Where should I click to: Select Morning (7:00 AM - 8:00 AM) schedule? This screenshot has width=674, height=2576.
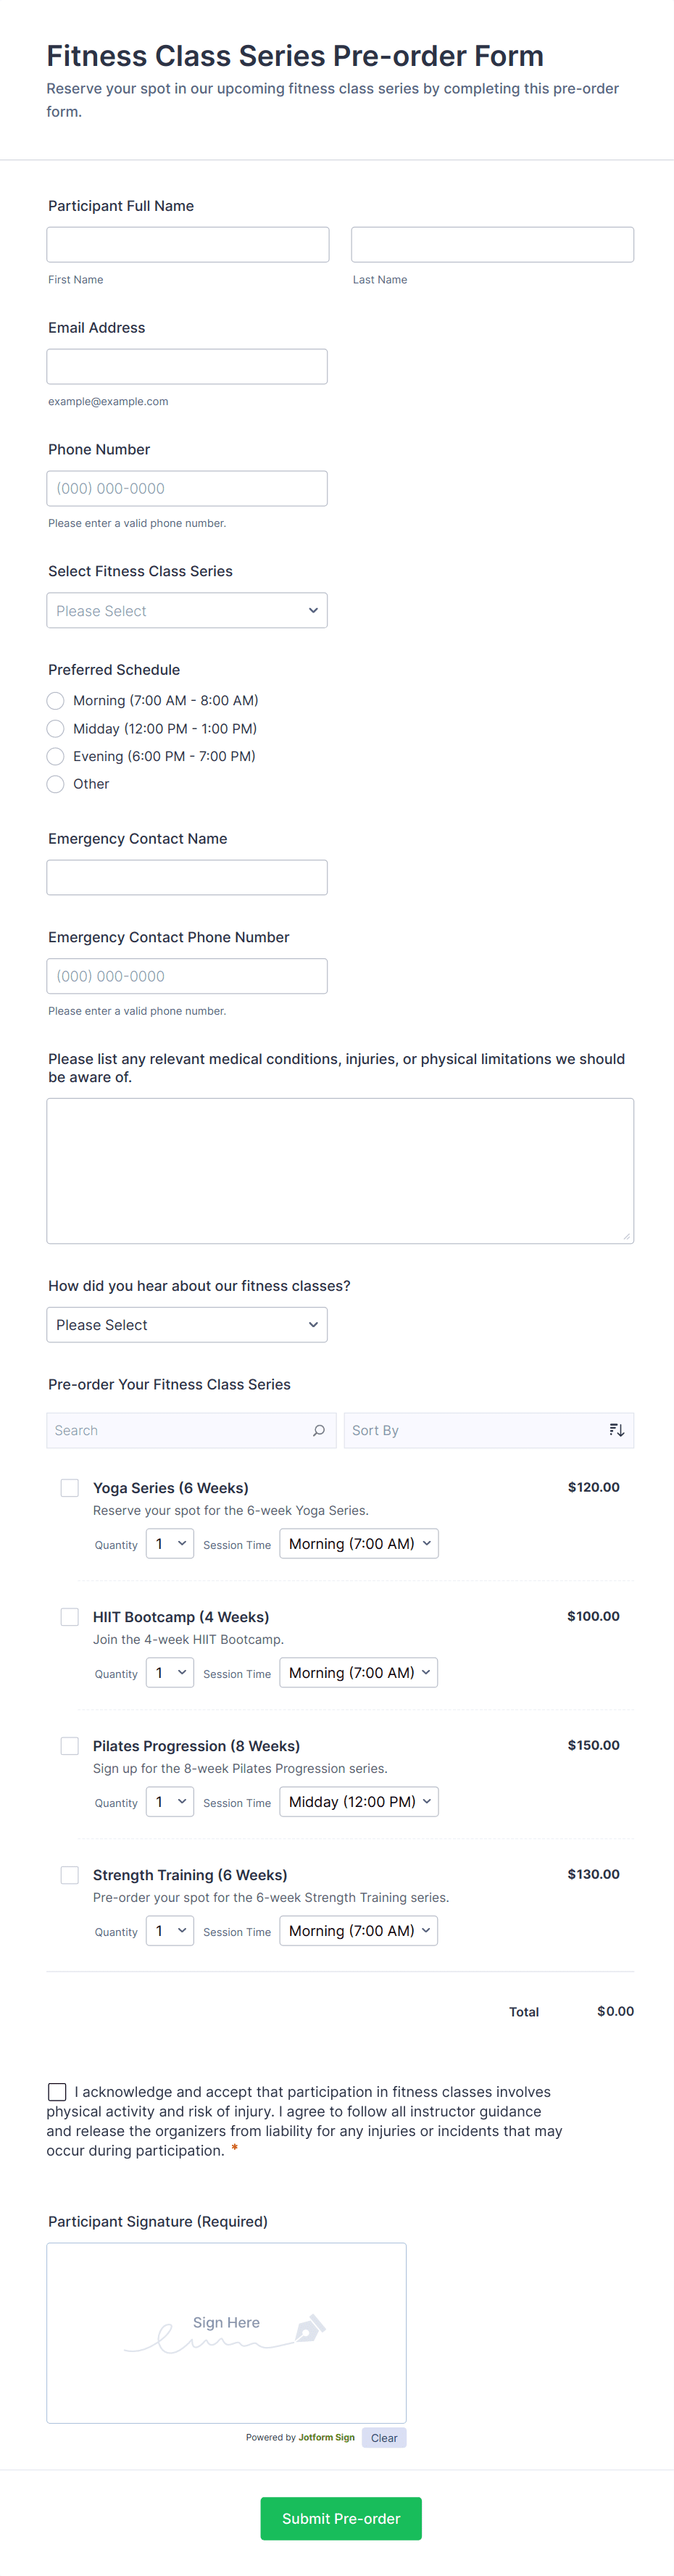pos(56,701)
